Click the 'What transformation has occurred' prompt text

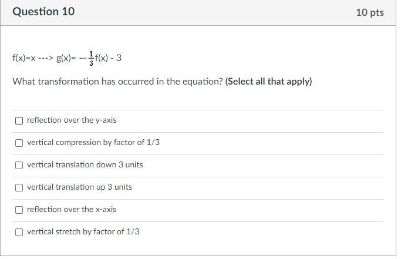click(x=117, y=82)
